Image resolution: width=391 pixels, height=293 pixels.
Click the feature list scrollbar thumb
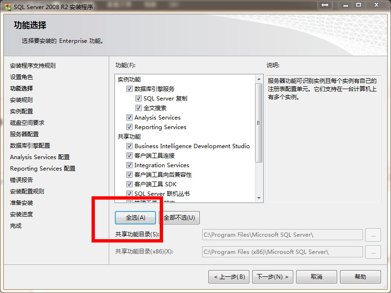coord(259,123)
